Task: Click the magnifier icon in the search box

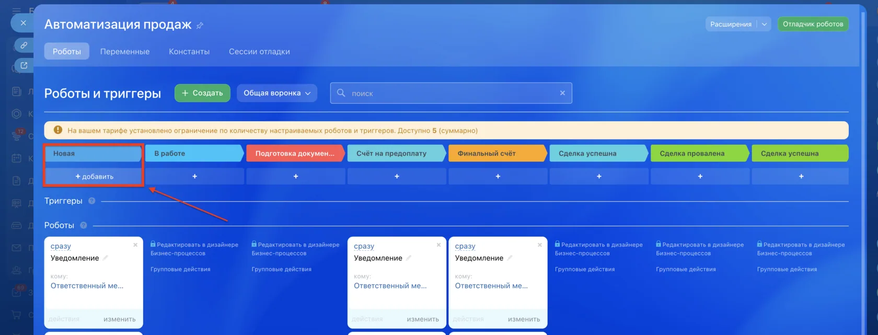Action: [x=341, y=93]
